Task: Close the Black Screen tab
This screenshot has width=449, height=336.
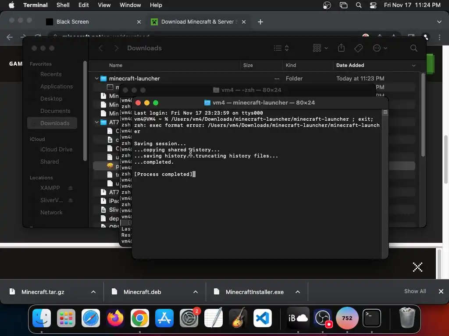Action: [x=139, y=22]
